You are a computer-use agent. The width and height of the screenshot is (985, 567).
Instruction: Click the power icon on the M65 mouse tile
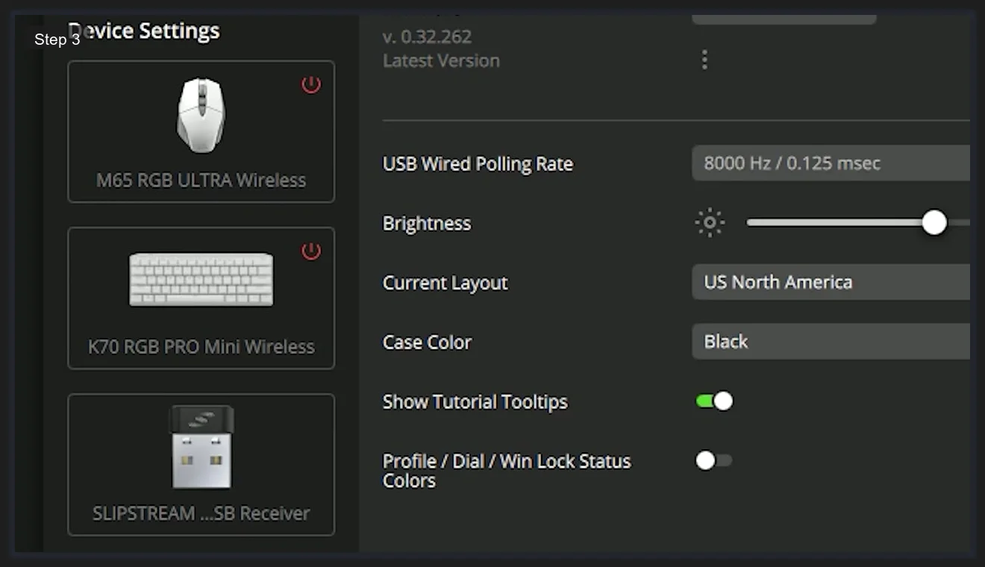click(x=310, y=85)
